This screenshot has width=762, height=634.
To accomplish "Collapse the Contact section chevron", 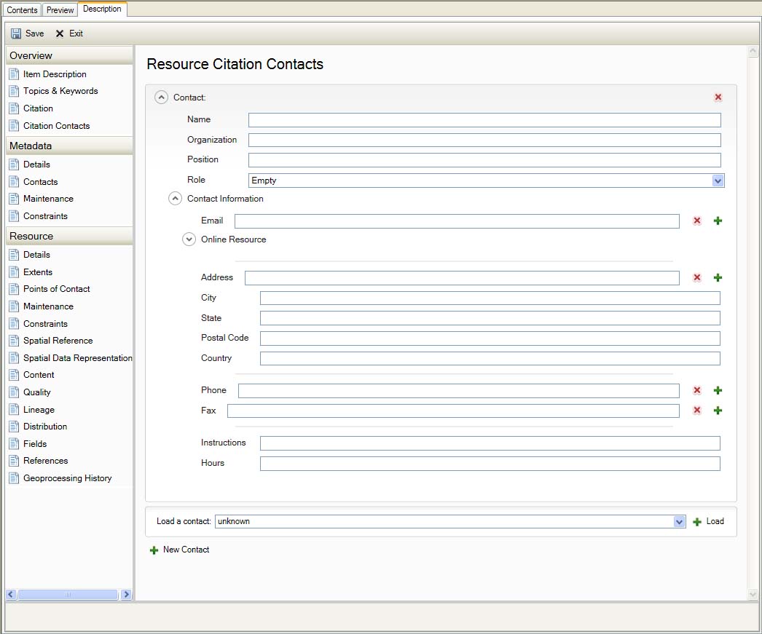I will point(162,98).
